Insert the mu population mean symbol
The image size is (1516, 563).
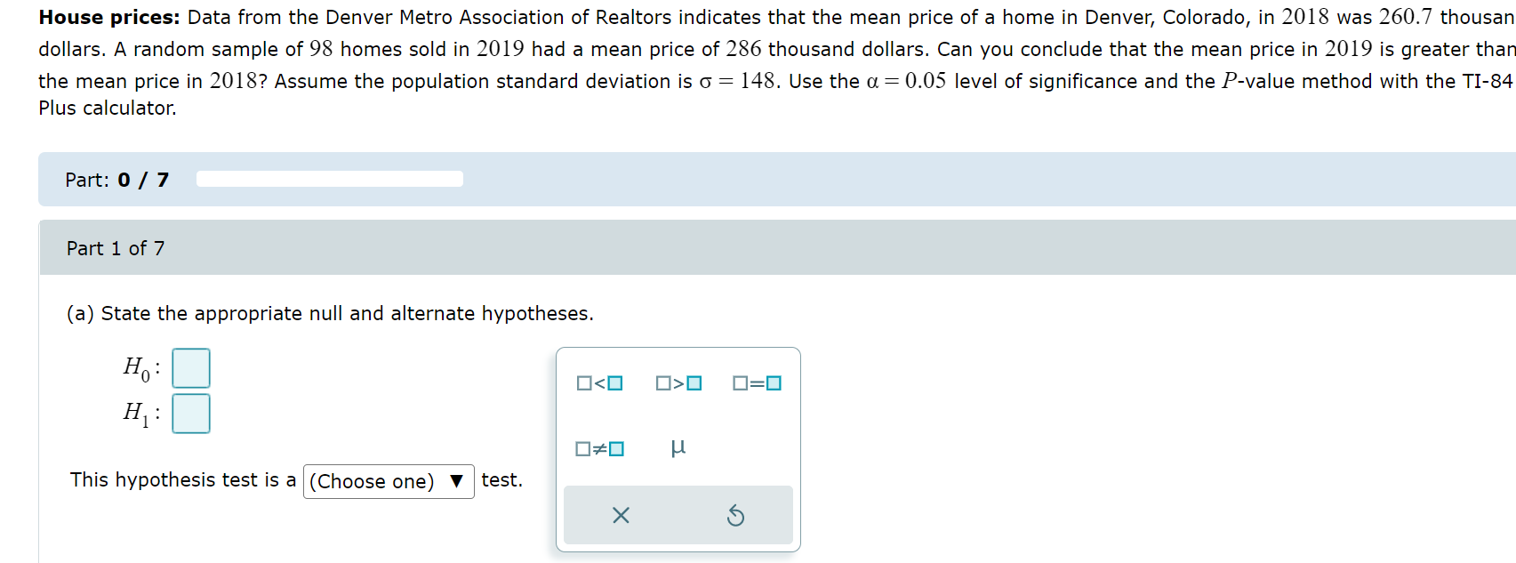click(678, 448)
